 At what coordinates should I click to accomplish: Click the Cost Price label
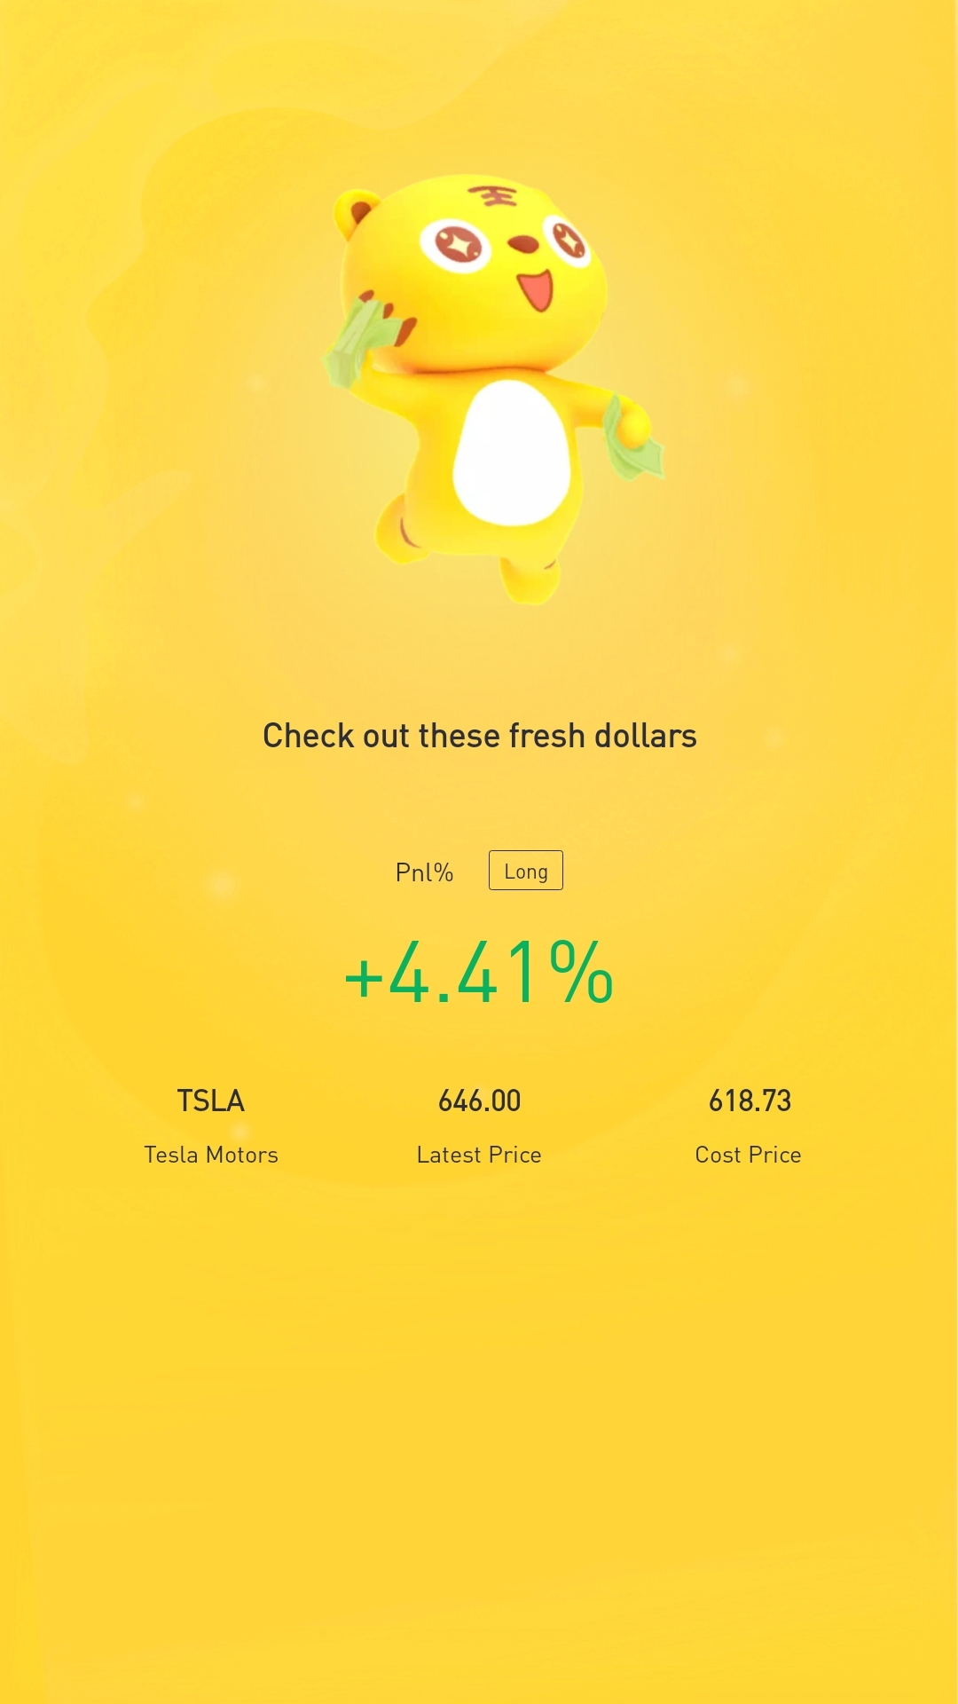click(x=748, y=1155)
